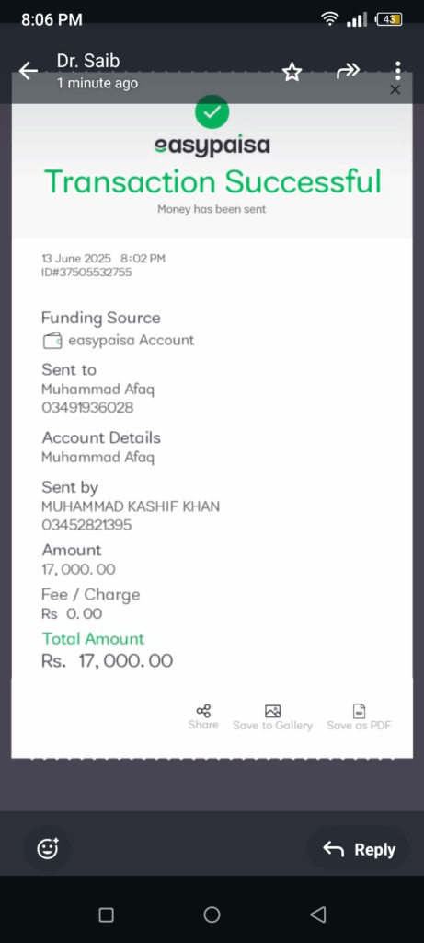Viewport: 424px width, 943px height.
Task: Tap sender number 03452821395
Action: pos(86,525)
